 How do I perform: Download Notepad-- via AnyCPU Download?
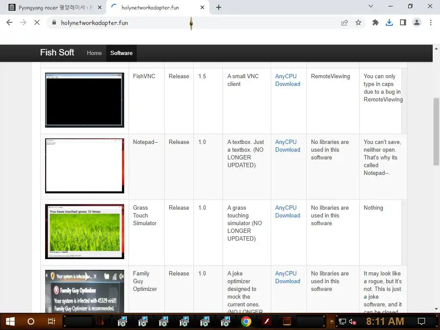[x=287, y=146]
